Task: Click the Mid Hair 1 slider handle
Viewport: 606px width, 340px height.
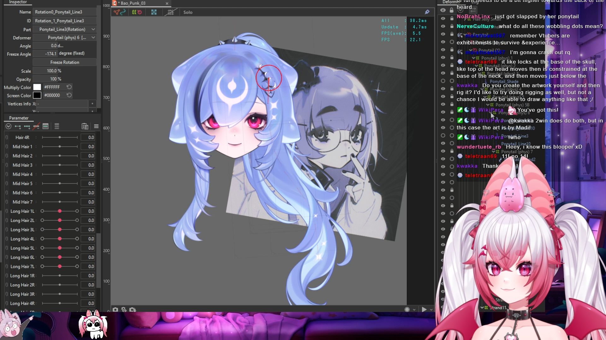Action: coord(60,147)
